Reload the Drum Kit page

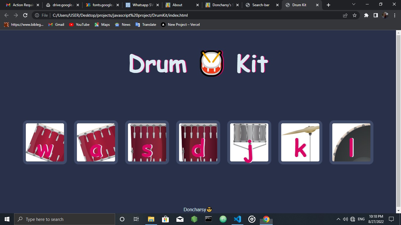(x=25, y=15)
